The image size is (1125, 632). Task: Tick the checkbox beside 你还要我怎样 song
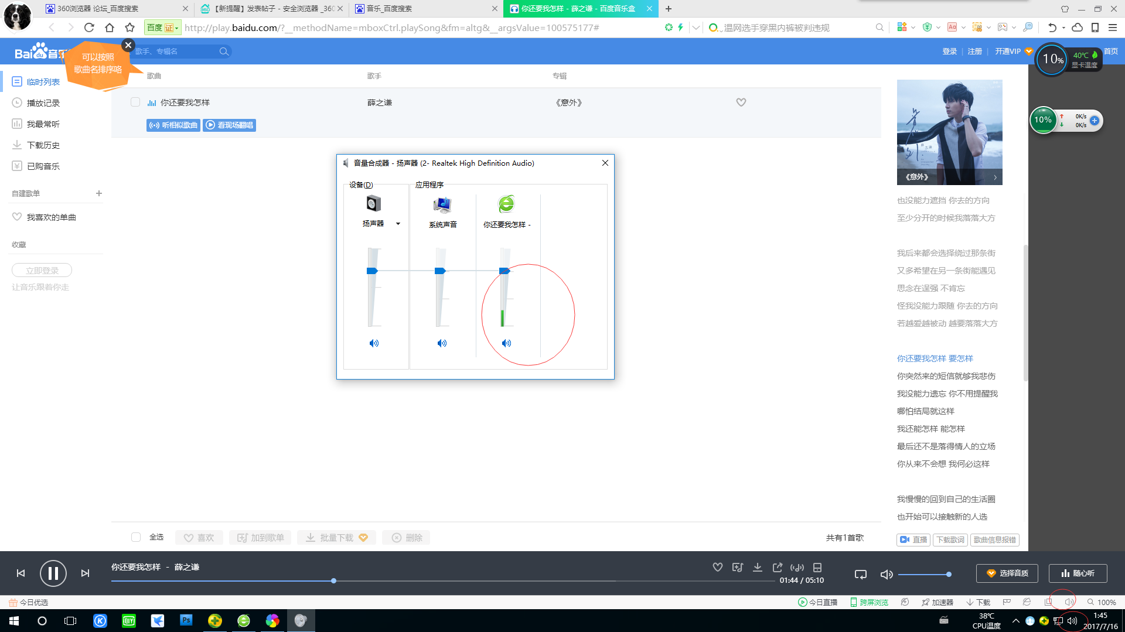click(135, 103)
